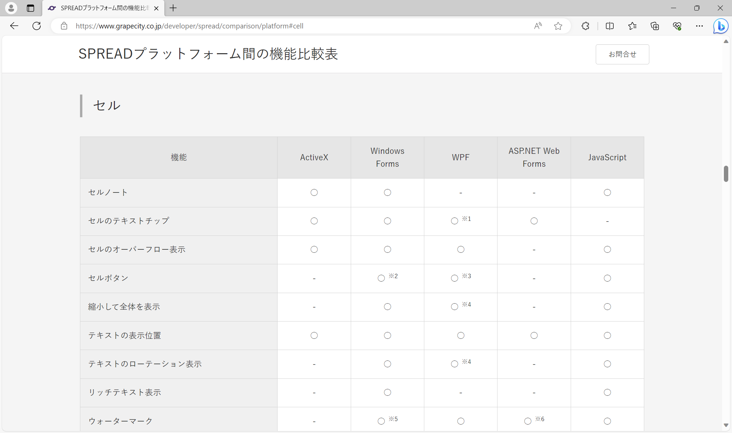This screenshot has width=732, height=433.
Task: Select the ウォーターマーク row label
Action: (x=120, y=421)
